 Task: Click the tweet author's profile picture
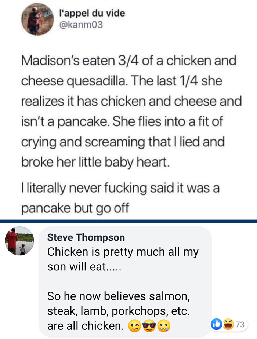38,19
